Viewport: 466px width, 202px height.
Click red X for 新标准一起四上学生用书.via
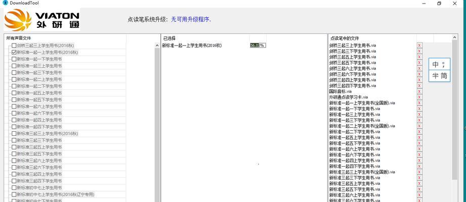[x=419, y=161]
